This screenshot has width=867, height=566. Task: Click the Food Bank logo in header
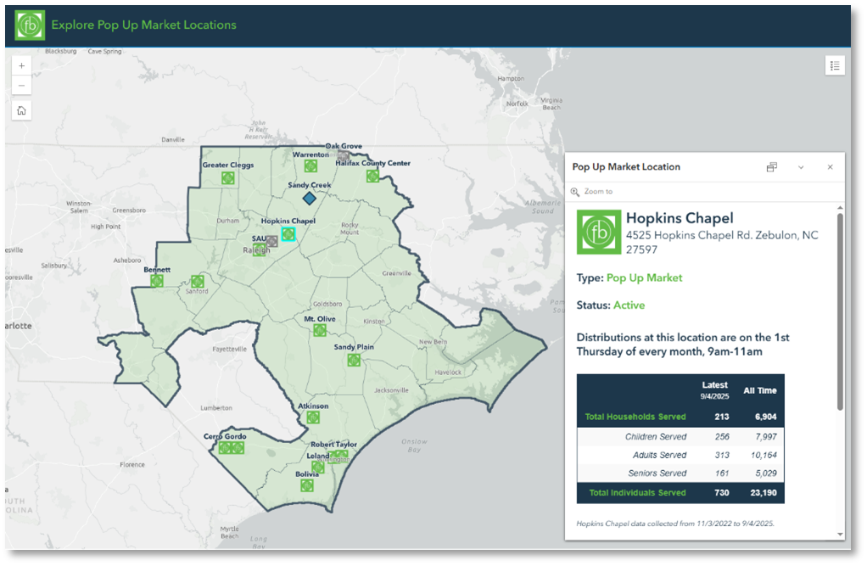tap(30, 25)
